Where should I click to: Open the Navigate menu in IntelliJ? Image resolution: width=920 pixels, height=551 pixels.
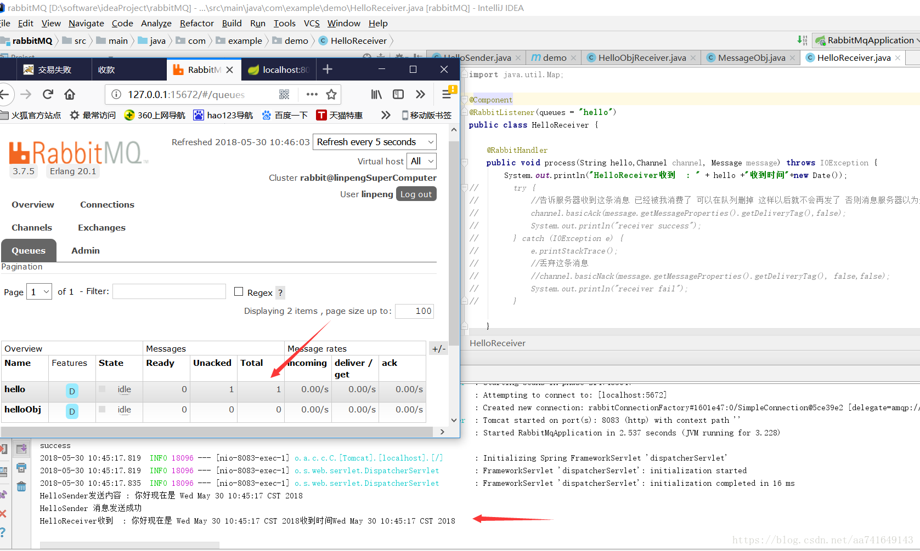(x=86, y=23)
